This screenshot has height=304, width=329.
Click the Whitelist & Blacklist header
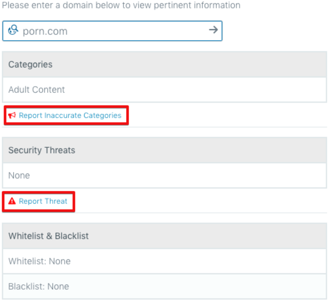[x=164, y=236]
